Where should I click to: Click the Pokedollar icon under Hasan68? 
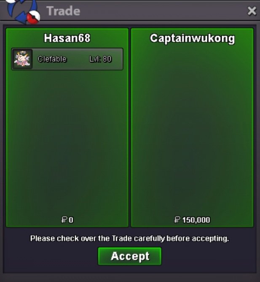click(x=64, y=220)
